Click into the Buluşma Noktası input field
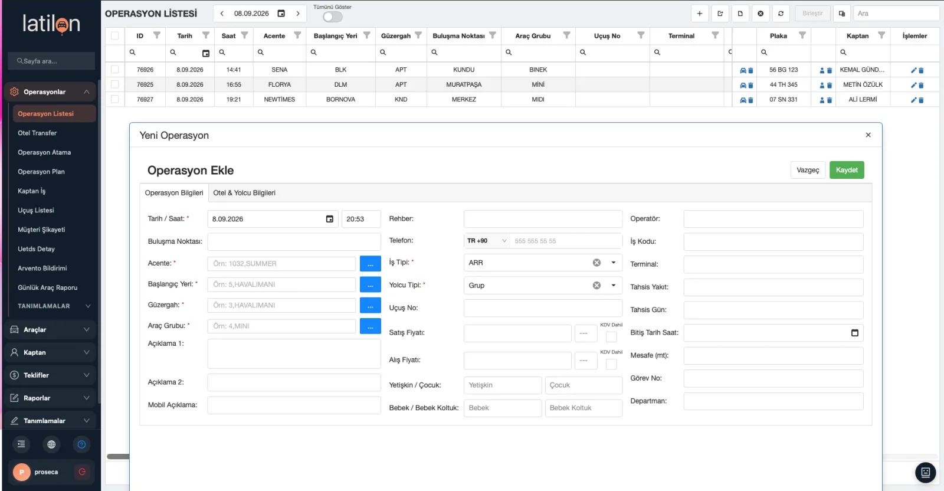This screenshot has height=491, width=944. coord(294,241)
